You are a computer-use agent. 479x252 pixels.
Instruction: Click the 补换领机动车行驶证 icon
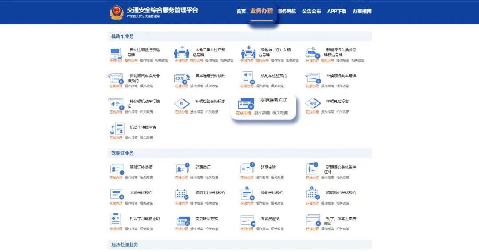pyautogui.click(x=116, y=104)
